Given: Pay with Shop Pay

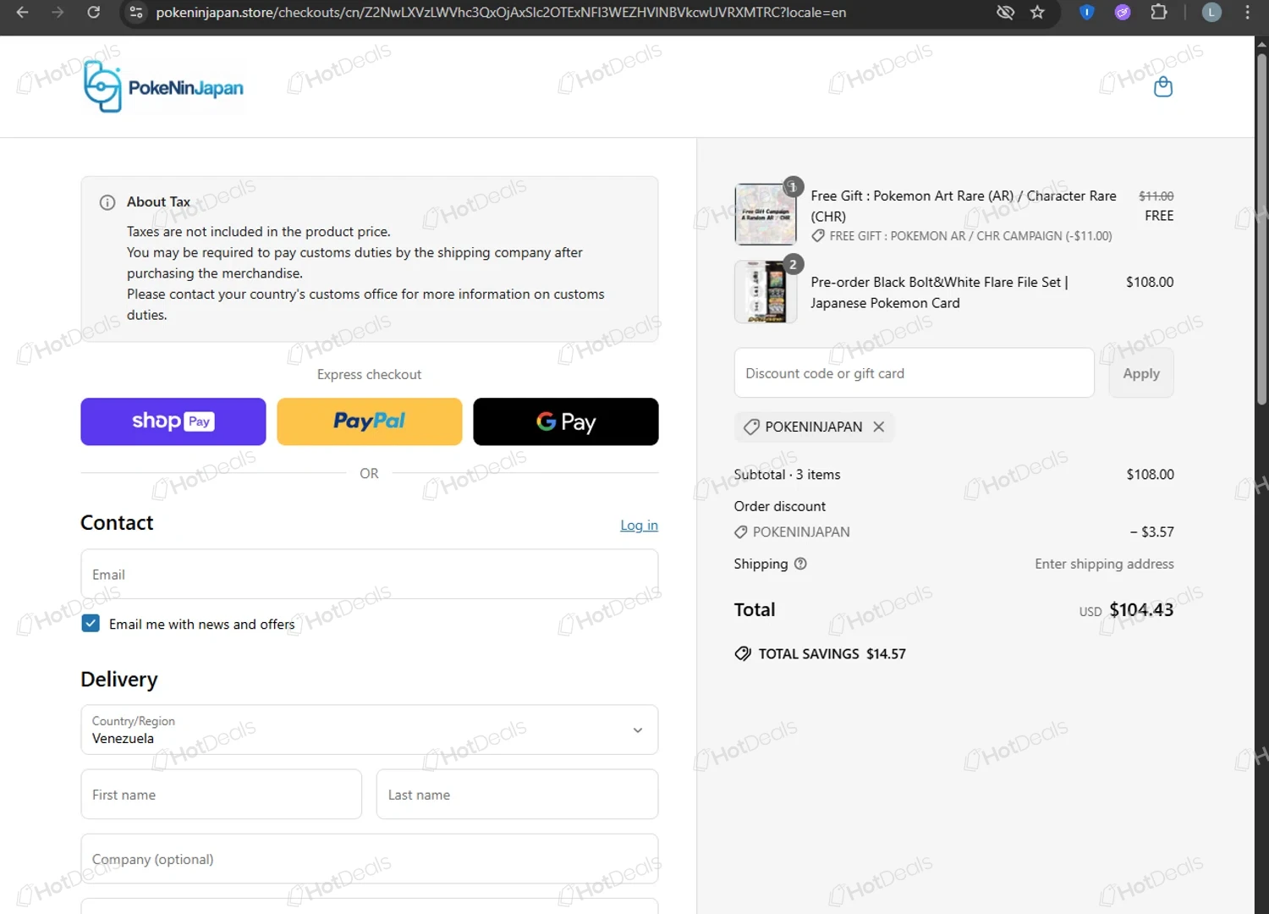Looking at the screenshot, I should tap(173, 421).
